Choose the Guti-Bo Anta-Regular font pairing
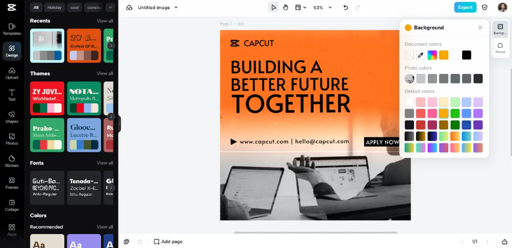This screenshot has width=512, height=248. [x=47, y=187]
